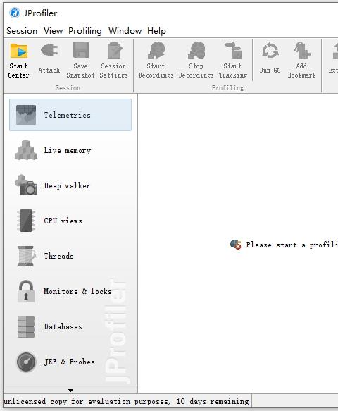
Task: Click the Start Recordings icon
Action: point(156,50)
